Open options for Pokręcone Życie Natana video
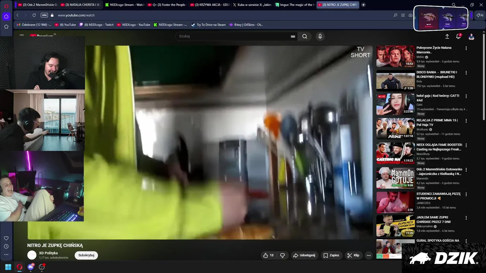The height and width of the screenshot is (273, 486). (466, 48)
